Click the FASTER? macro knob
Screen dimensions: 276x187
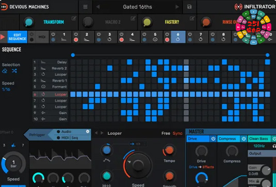[147, 23]
